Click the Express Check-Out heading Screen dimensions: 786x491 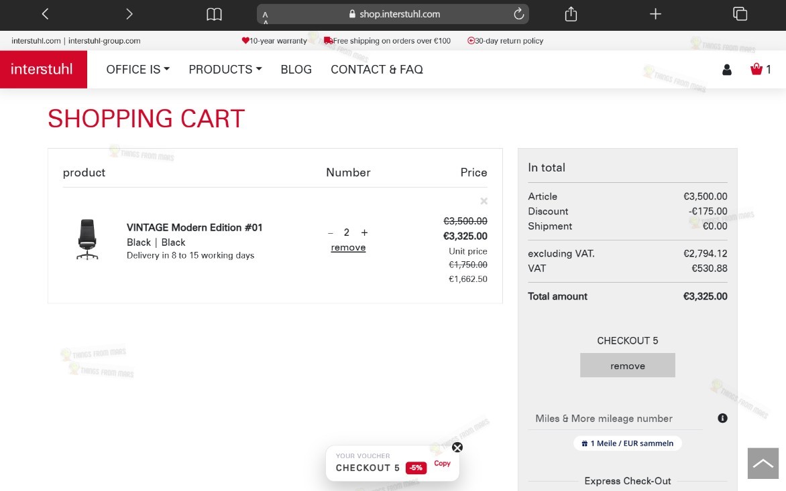pyautogui.click(x=628, y=481)
